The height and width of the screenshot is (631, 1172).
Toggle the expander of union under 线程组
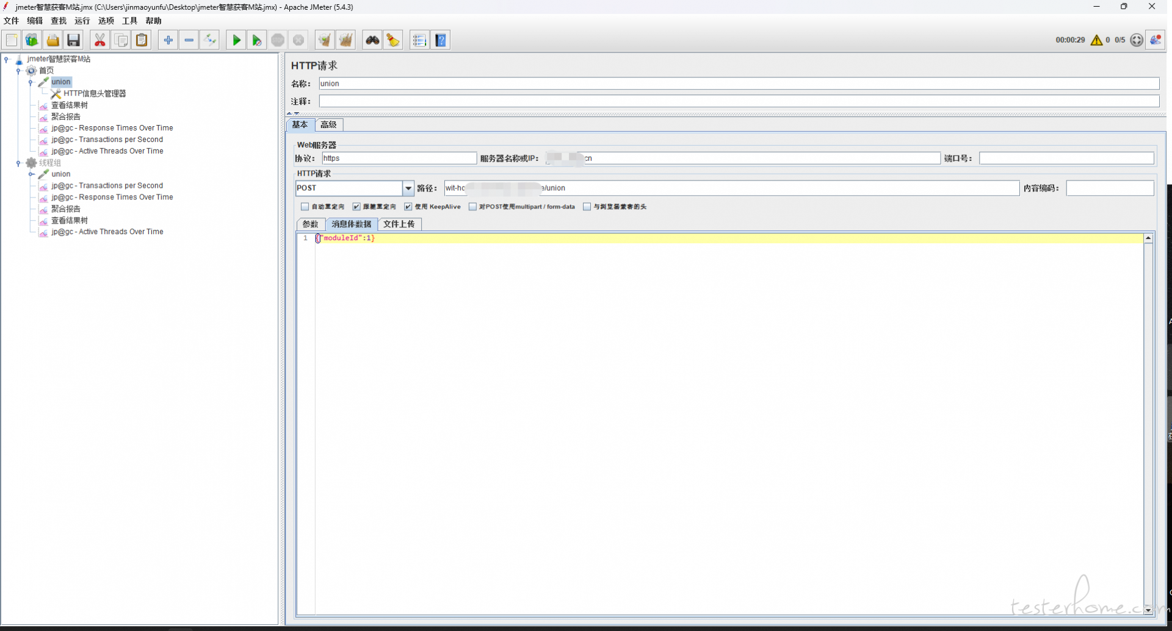pyautogui.click(x=31, y=174)
